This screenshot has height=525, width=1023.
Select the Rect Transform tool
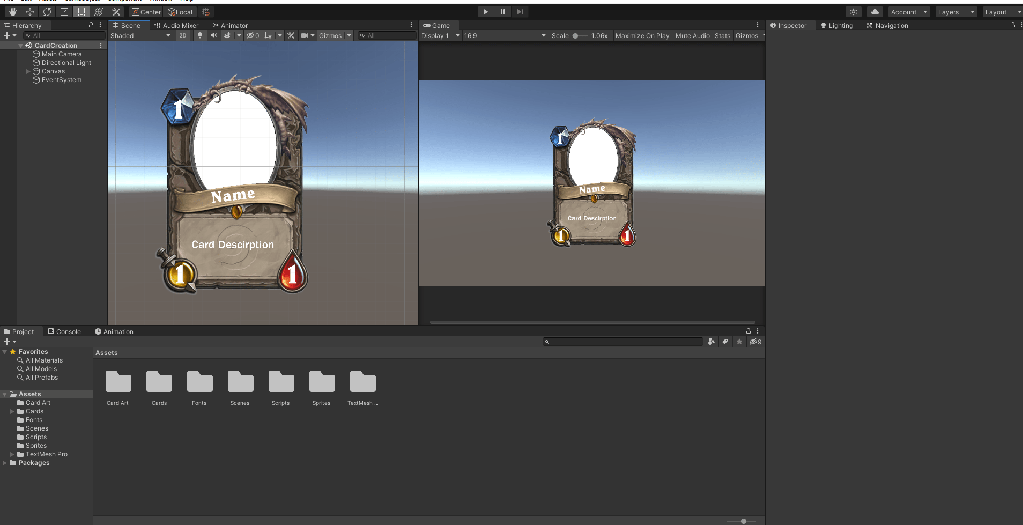click(81, 12)
